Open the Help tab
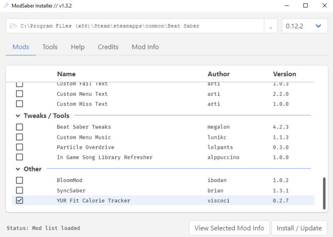 78,47
